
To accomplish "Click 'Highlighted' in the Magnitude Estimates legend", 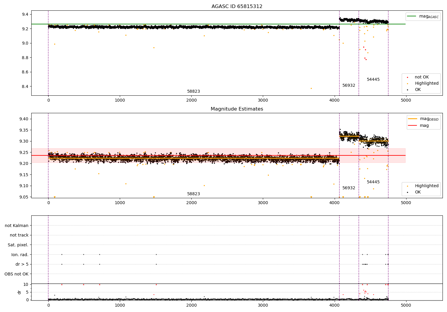I will (427, 186).
